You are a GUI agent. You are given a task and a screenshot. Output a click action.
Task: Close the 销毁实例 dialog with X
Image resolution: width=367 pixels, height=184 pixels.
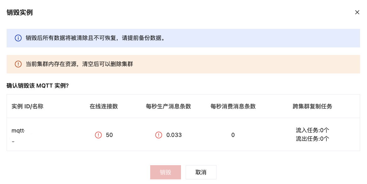[357, 12]
